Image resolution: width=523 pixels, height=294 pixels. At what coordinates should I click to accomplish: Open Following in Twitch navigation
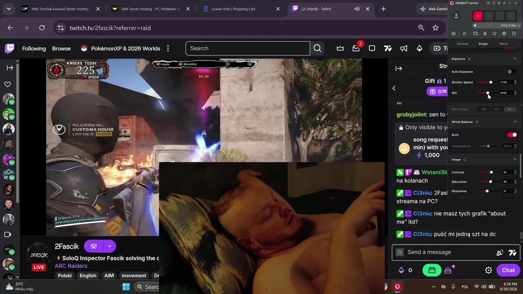pyautogui.click(x=34, y=49)
